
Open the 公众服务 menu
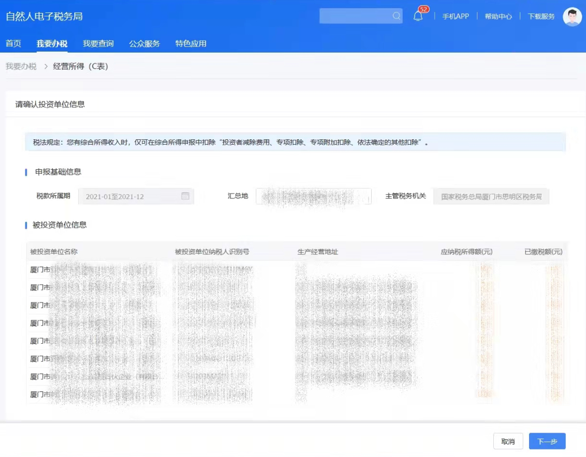pos(144,43)
